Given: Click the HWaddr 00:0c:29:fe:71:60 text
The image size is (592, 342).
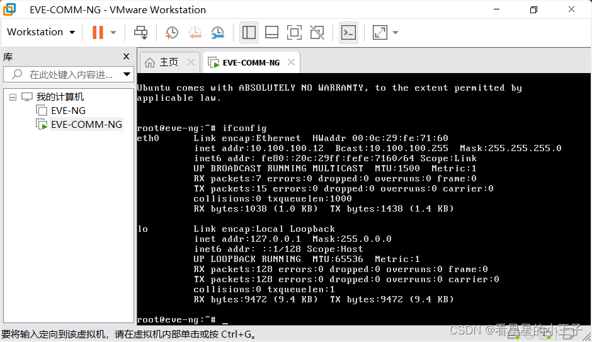Looking at the screenshot, I should coord(380,138).
